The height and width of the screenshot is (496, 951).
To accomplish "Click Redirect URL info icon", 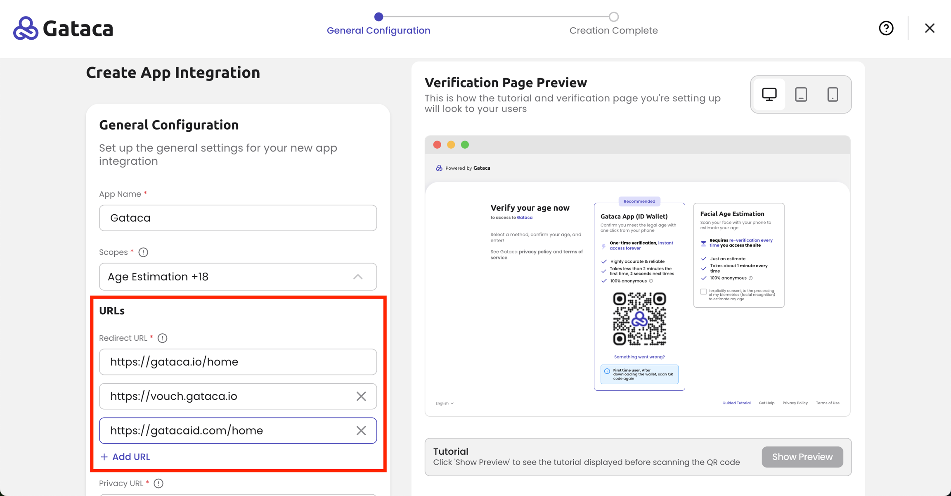I will 163,338.
